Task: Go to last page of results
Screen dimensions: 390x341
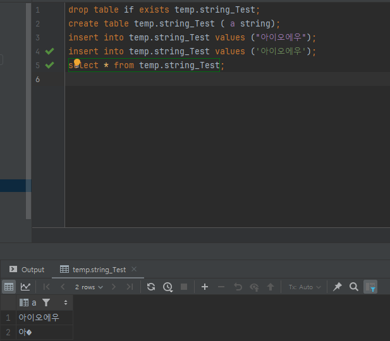Action: tap(130, 287)
